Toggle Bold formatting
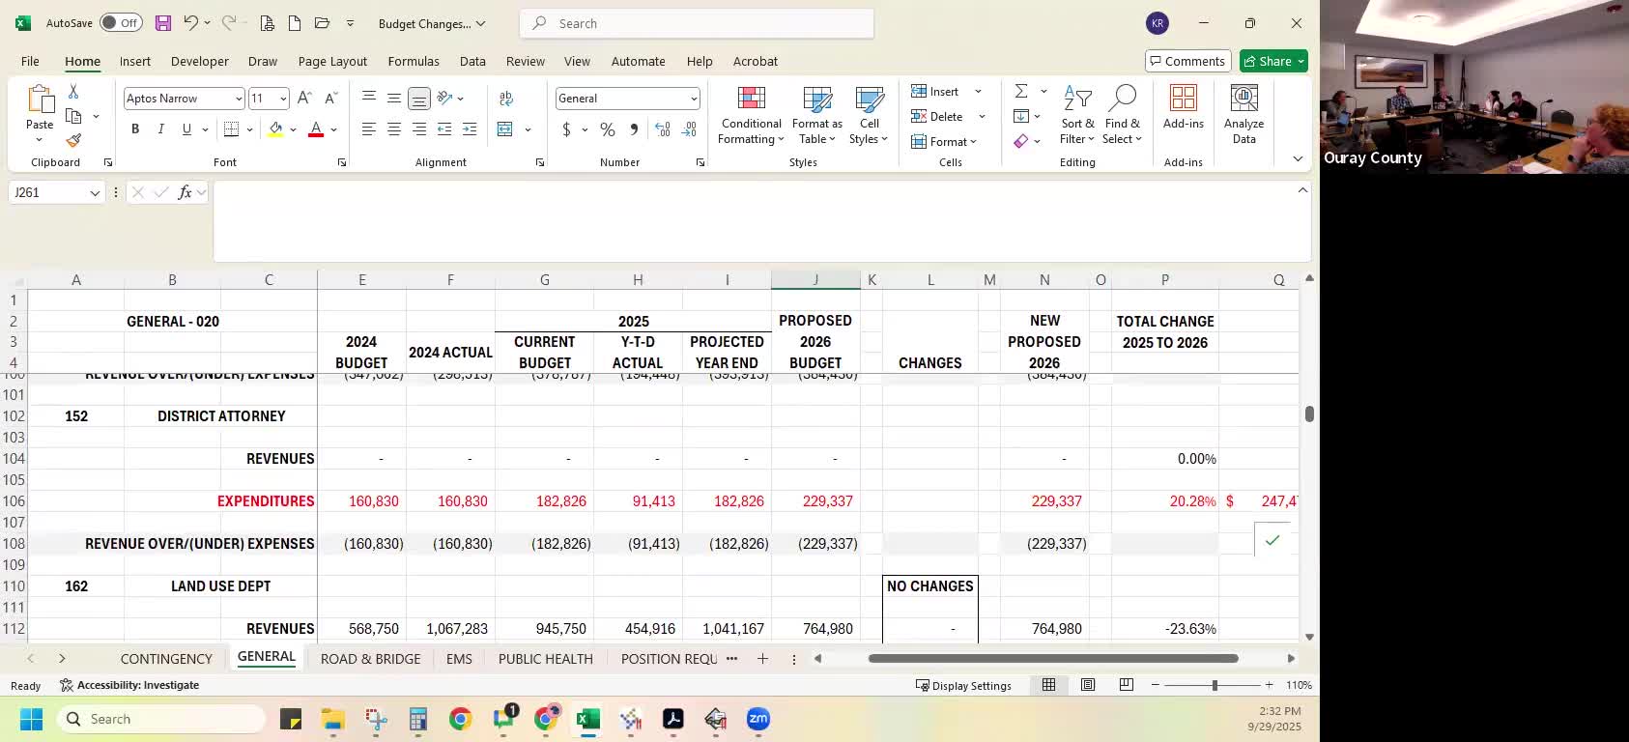The height and width of the screenshot is (742, 1629). point(135,129)
